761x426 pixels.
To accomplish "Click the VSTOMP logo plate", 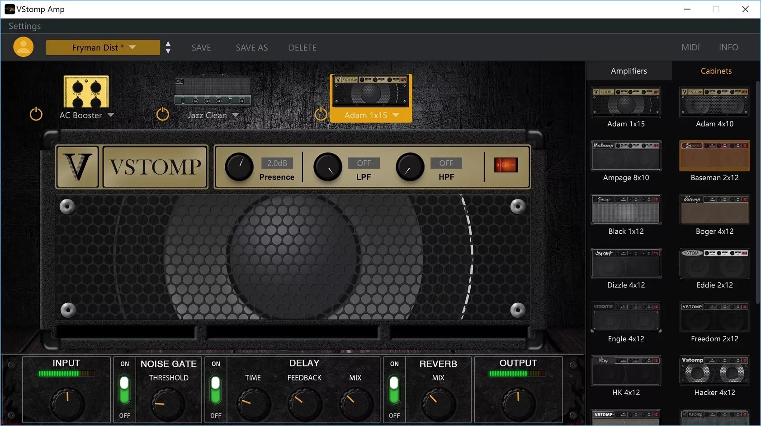I will point(155,167).
